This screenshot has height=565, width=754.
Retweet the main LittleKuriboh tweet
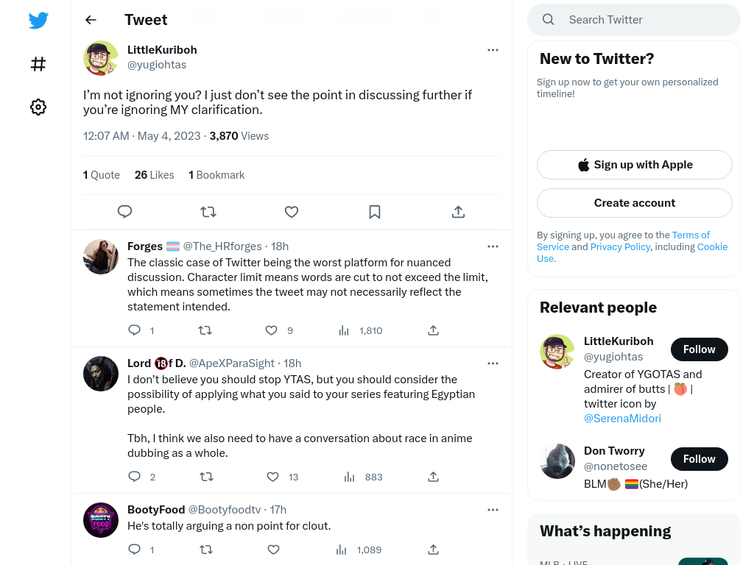point(208,211)
